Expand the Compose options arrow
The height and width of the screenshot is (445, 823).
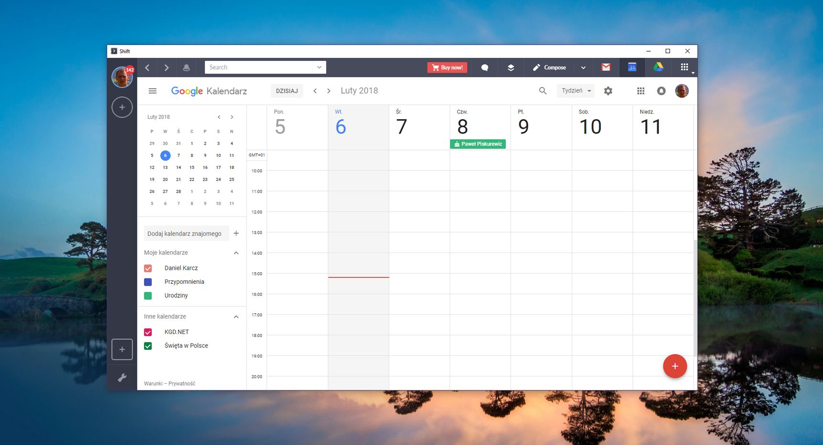pyautogui.click(x=583, y=67)
